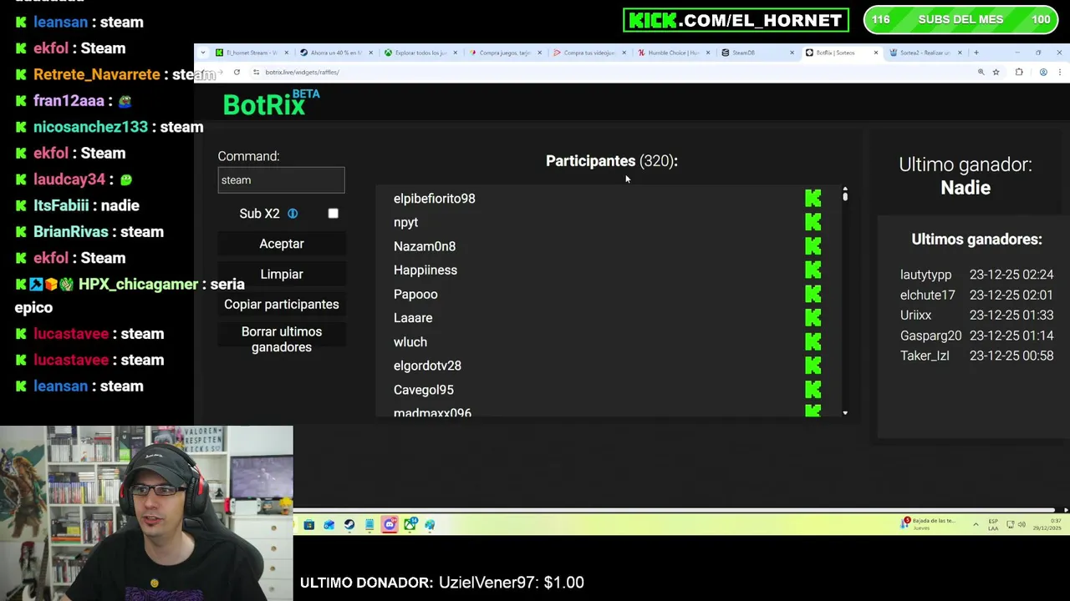Select participant elgordotv28
Image resolution: width=1070 pixels, height=601 pixels.
[427, 366]
